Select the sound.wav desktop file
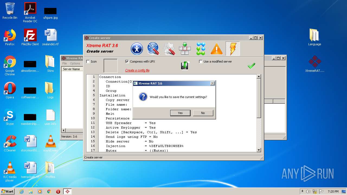 click(x=50, y=144)
